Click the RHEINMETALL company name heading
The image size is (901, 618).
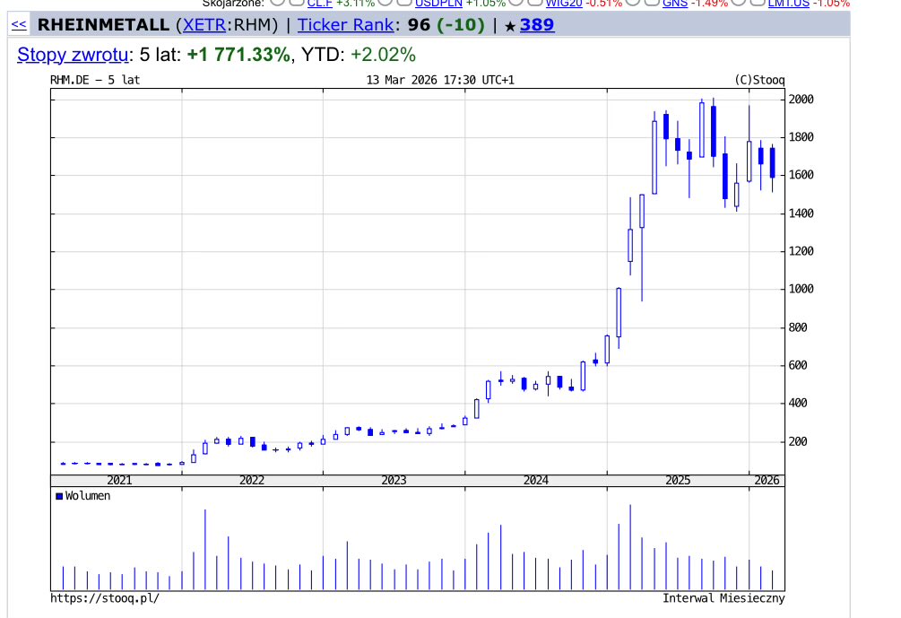103,25
